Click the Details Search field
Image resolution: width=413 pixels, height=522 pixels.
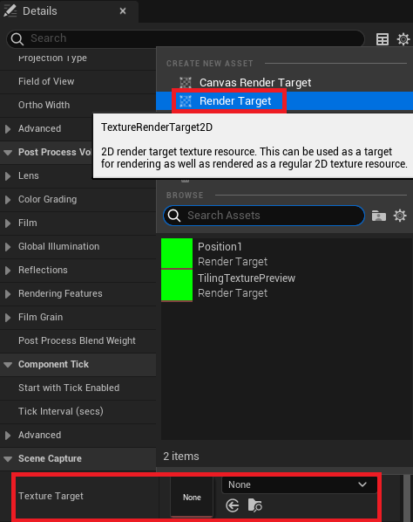[x=186, y=38]
